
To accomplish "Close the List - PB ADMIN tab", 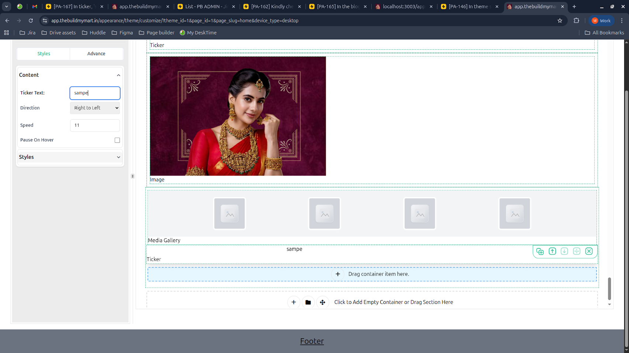I will tap(234, 7).
